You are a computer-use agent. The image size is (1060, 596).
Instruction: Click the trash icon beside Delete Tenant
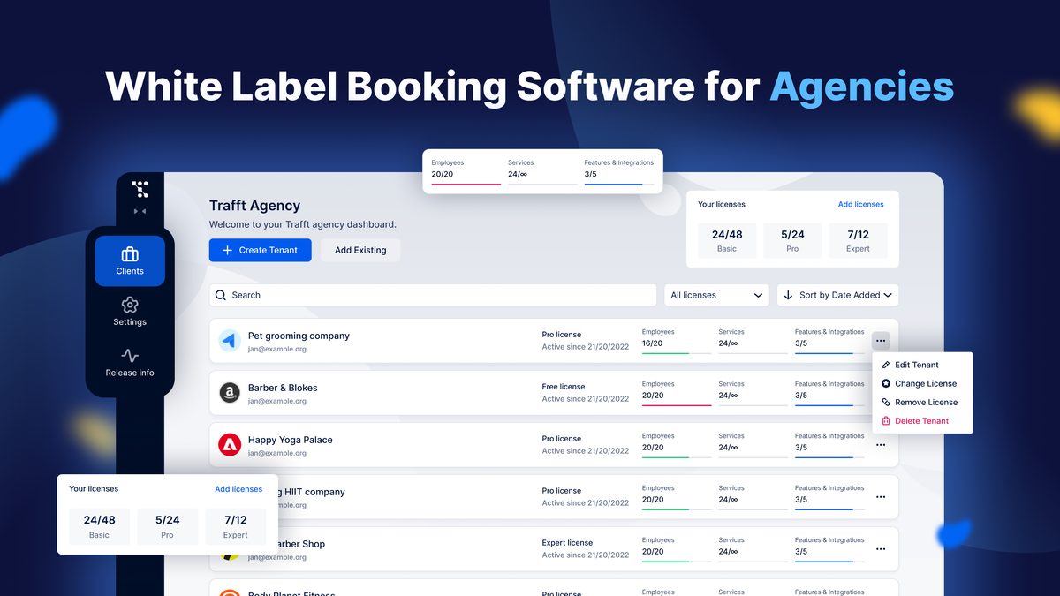tap(886, 420)
